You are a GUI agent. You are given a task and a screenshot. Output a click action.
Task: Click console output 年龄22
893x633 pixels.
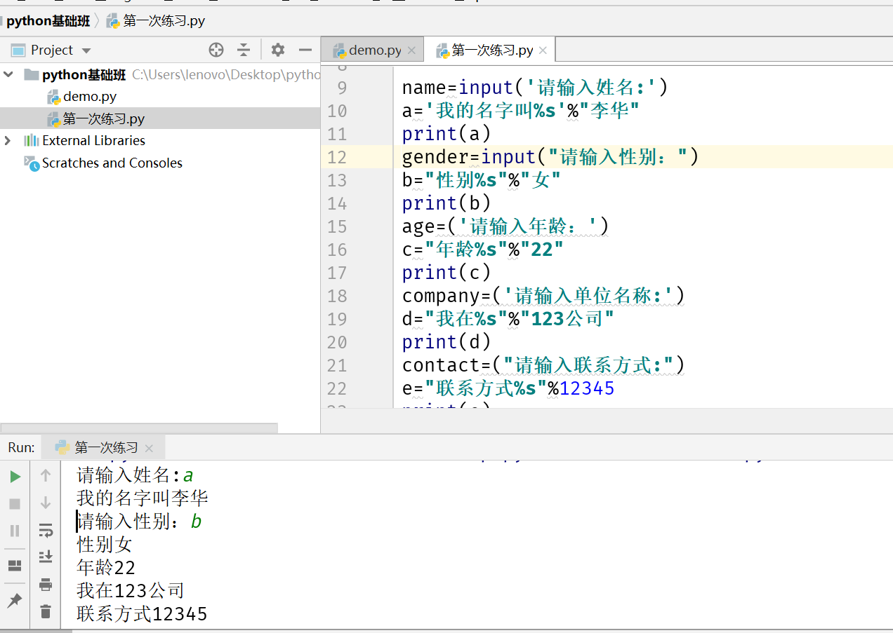click(106, 568)
